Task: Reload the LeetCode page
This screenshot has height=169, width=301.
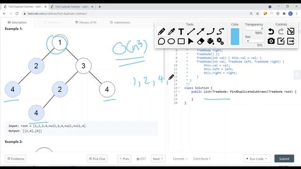Action: pyautogui.click(x=17, y=14)
